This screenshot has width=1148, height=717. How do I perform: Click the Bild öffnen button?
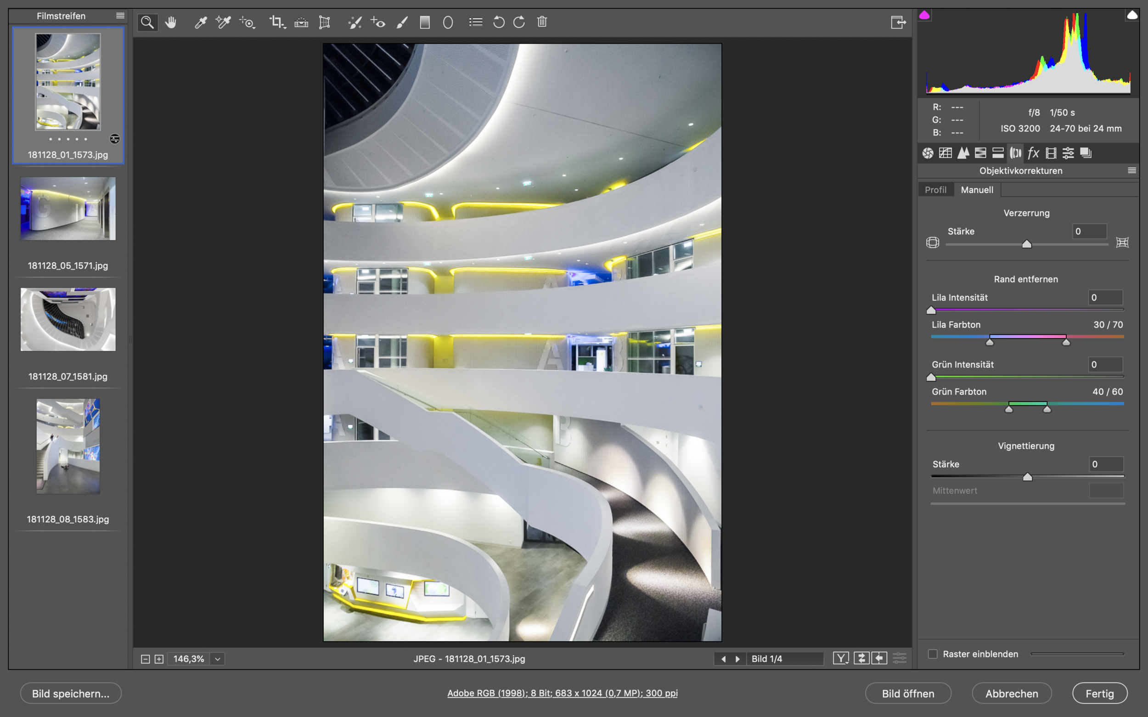[908, 693]
